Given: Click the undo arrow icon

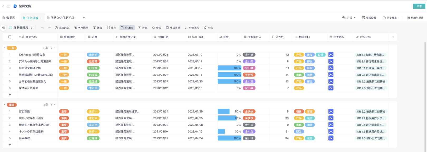Looking at the screenshot, I should pos(42,28).
